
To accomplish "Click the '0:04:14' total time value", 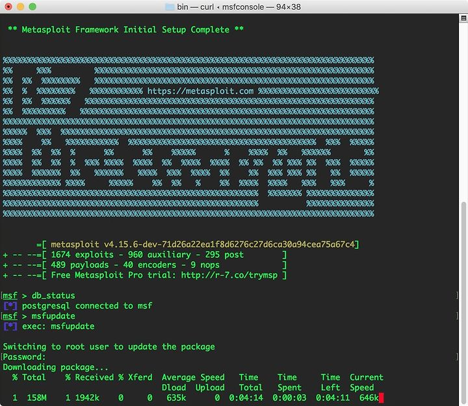I will tap(246, 398).
